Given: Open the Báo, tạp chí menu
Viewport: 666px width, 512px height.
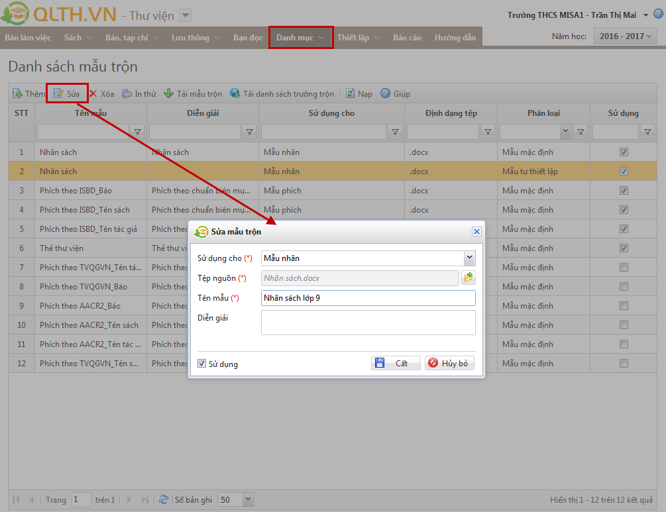Looking at the screenshot, I should coord(131,38).
